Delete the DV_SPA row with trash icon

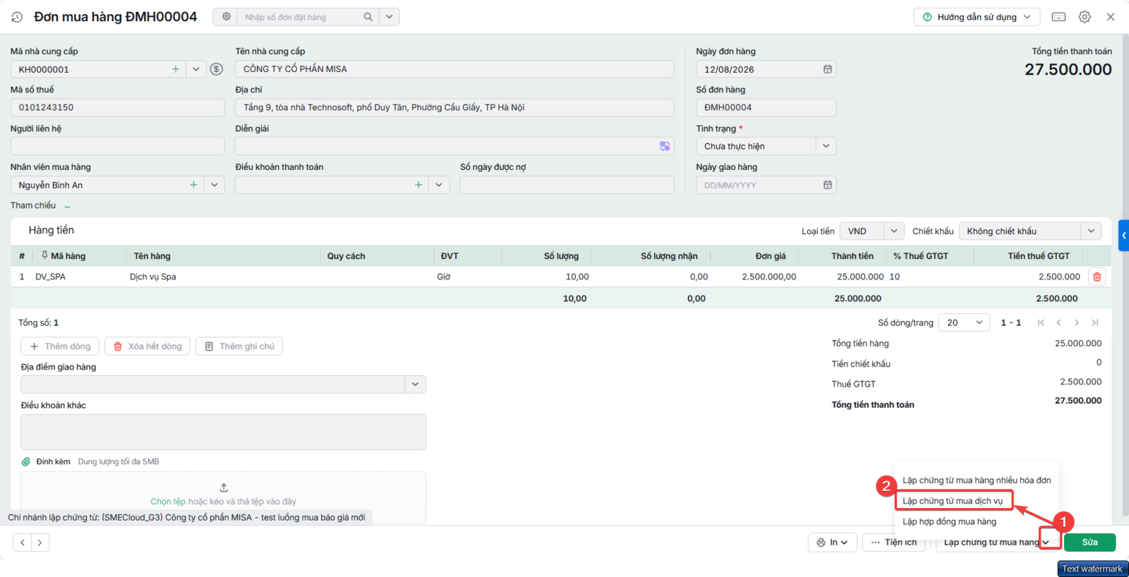[1097, 277]
